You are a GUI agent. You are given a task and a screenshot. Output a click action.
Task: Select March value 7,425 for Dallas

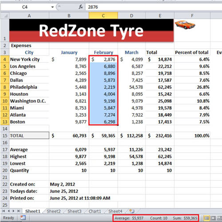point(131,80)
